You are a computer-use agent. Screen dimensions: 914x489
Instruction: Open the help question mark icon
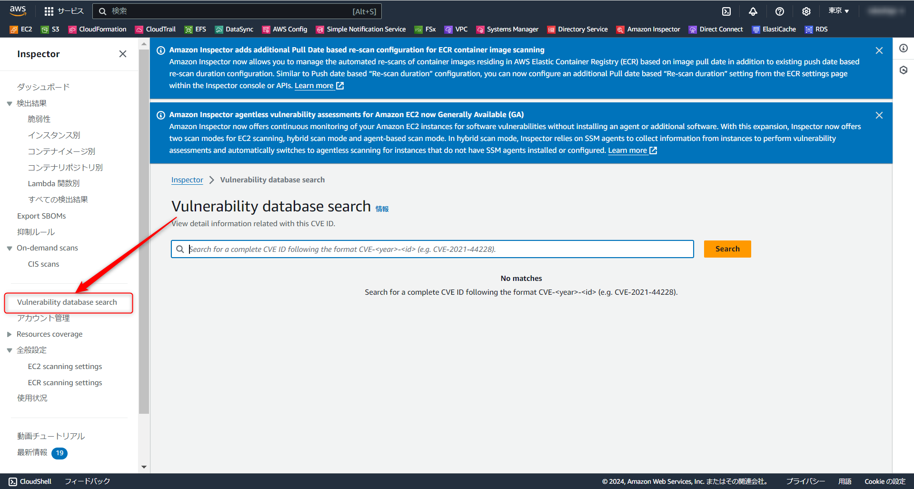(780, 11)
